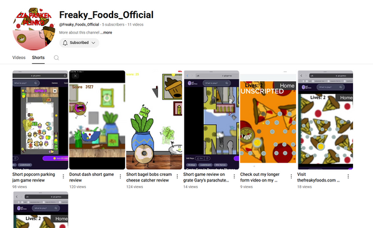Select the Shorts tab

point(39,58)
